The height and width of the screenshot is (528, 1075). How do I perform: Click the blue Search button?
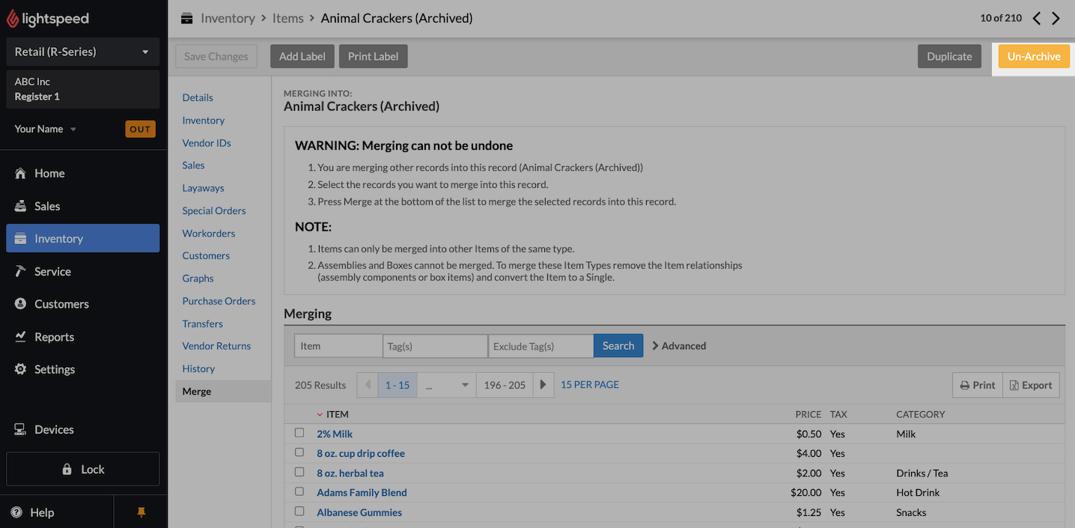point(618,345)
